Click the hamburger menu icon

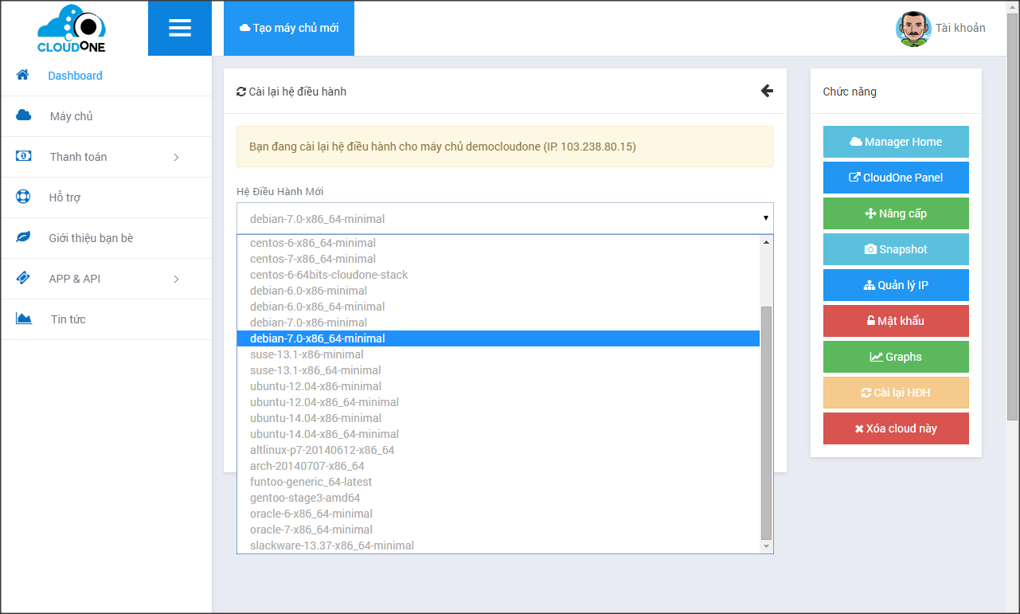(x=180, y=29)
